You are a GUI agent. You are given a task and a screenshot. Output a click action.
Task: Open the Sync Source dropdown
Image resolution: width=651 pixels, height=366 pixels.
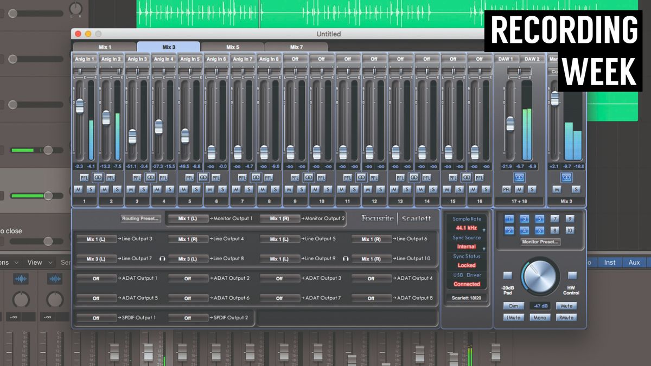click(467, 246)
